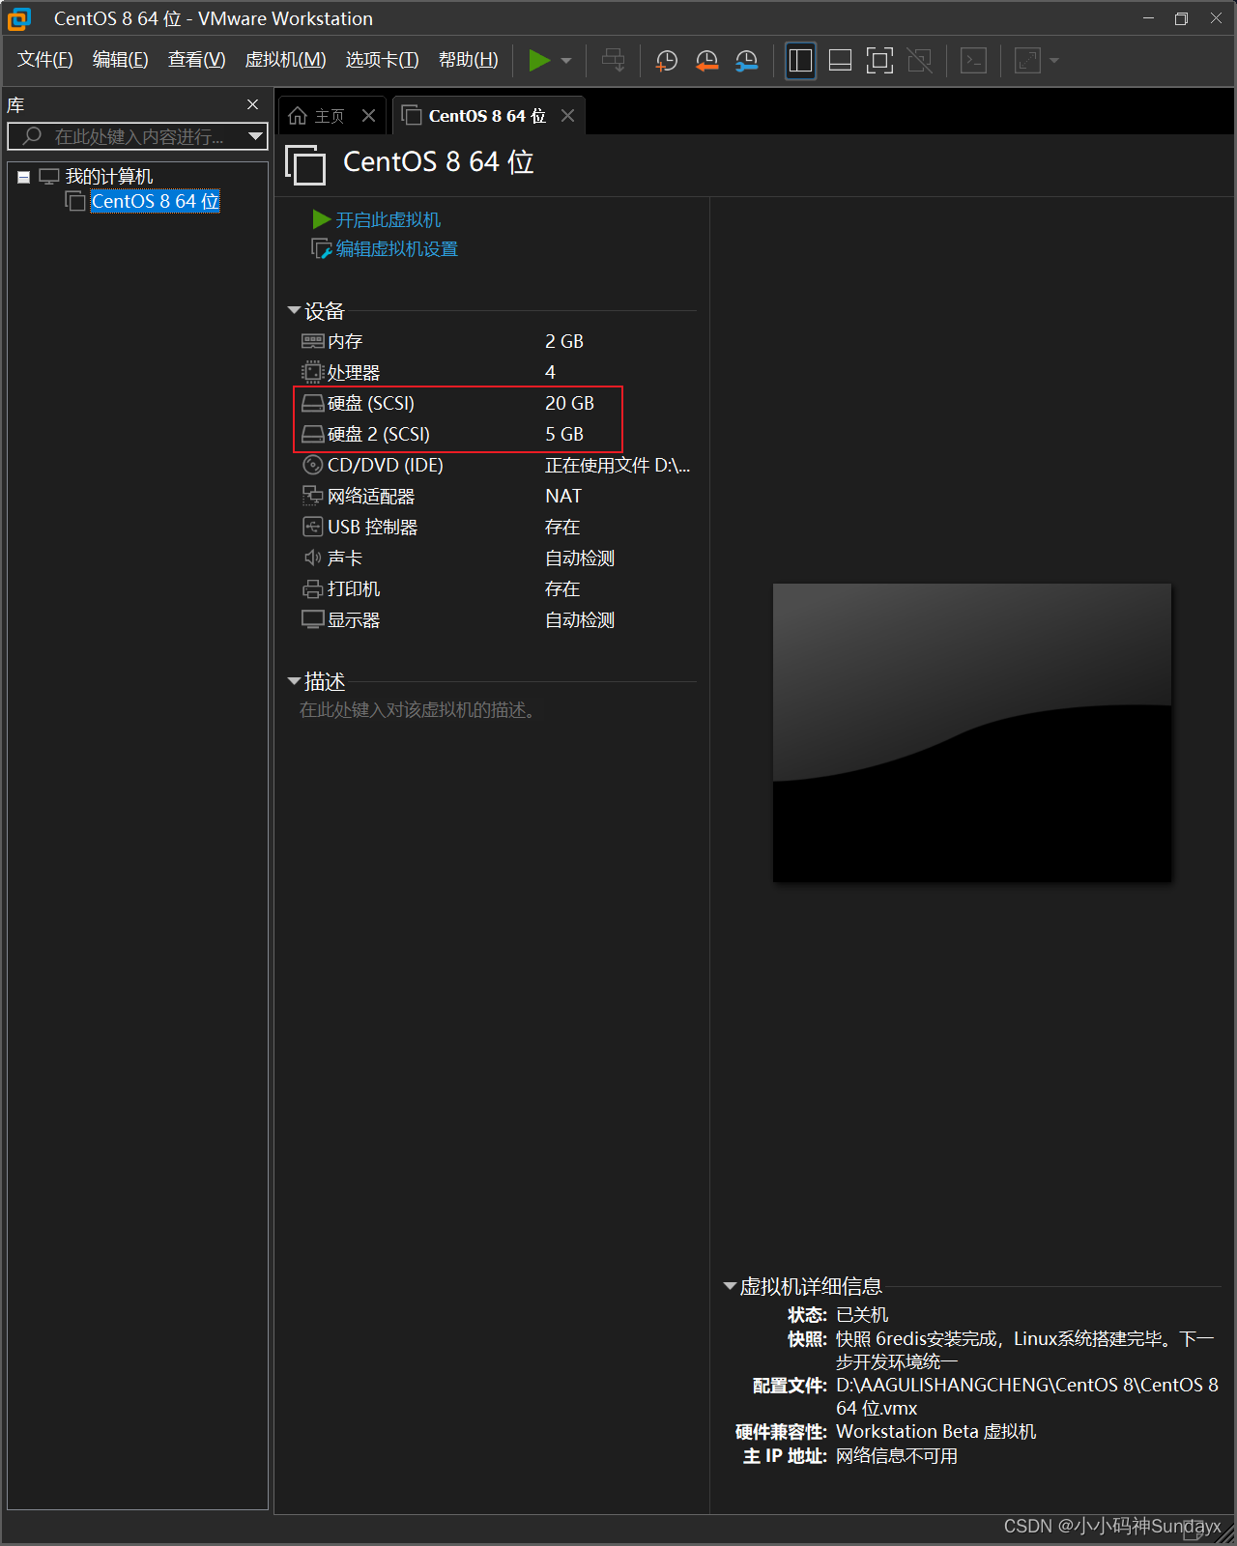The height and width of the screenshot is (1546, 1237).
Task: Open the 查看(V) menu
Action: click(197, 60)
